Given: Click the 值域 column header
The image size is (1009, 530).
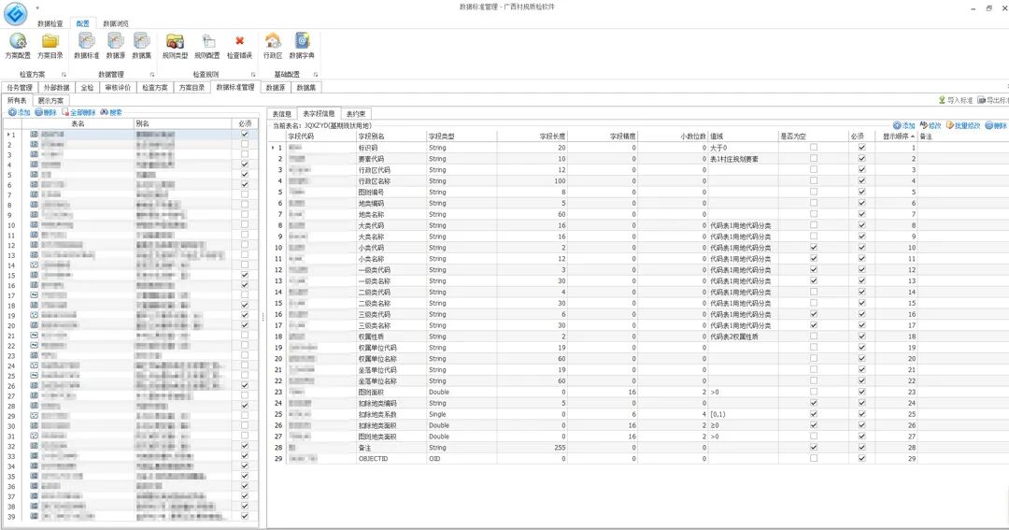Looking at the screenshot, I should click(744, 136).
